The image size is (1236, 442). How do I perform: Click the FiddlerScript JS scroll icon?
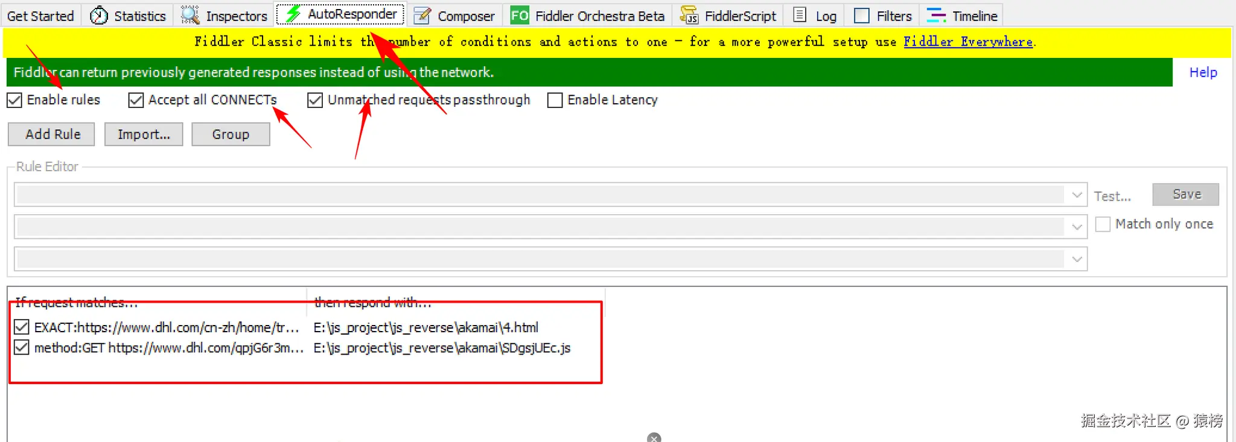[x=689, y=15]
